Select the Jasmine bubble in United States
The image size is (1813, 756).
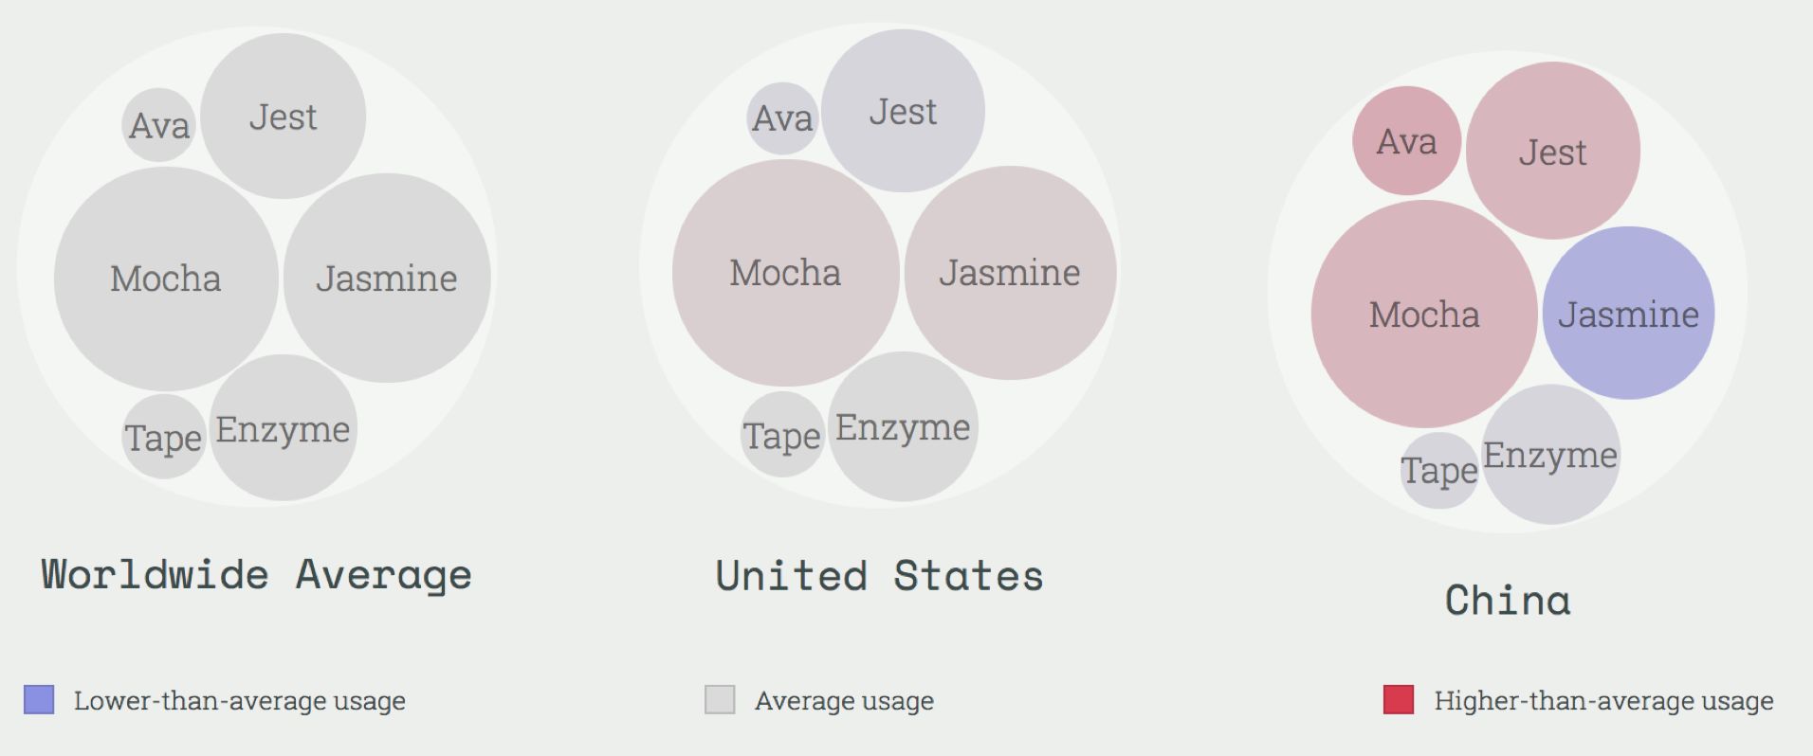coord(1010,273)
